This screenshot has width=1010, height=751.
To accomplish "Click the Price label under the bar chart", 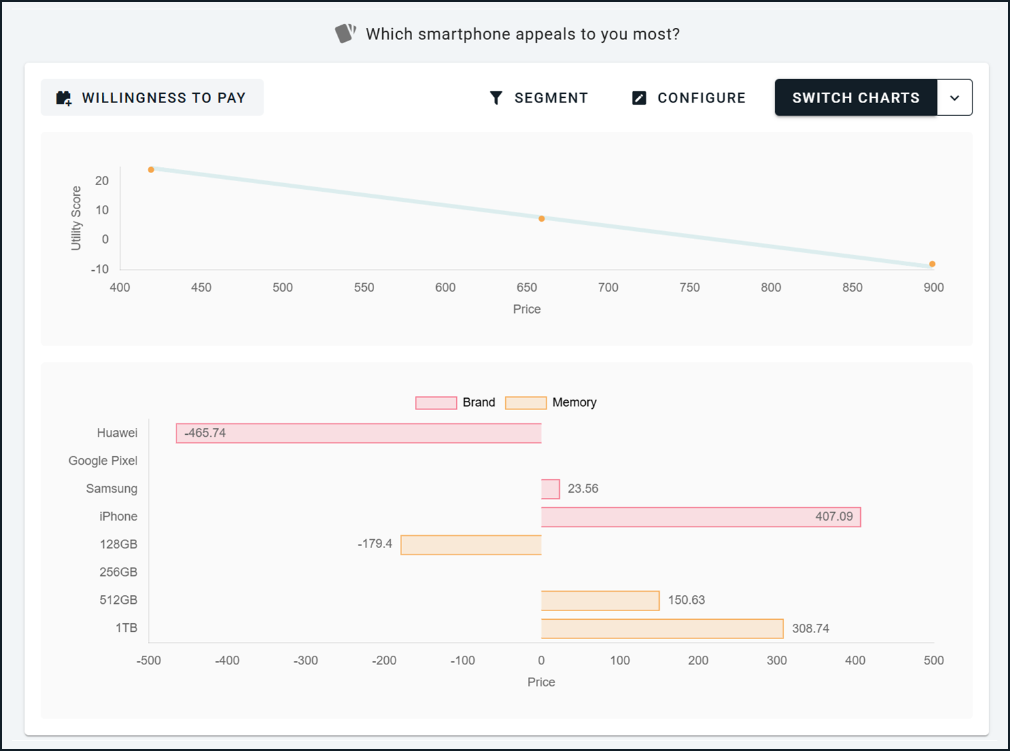I will click(x=541, y=682).
